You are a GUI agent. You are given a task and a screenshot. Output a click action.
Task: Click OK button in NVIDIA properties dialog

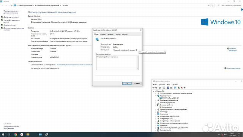[x=127, y=83]
